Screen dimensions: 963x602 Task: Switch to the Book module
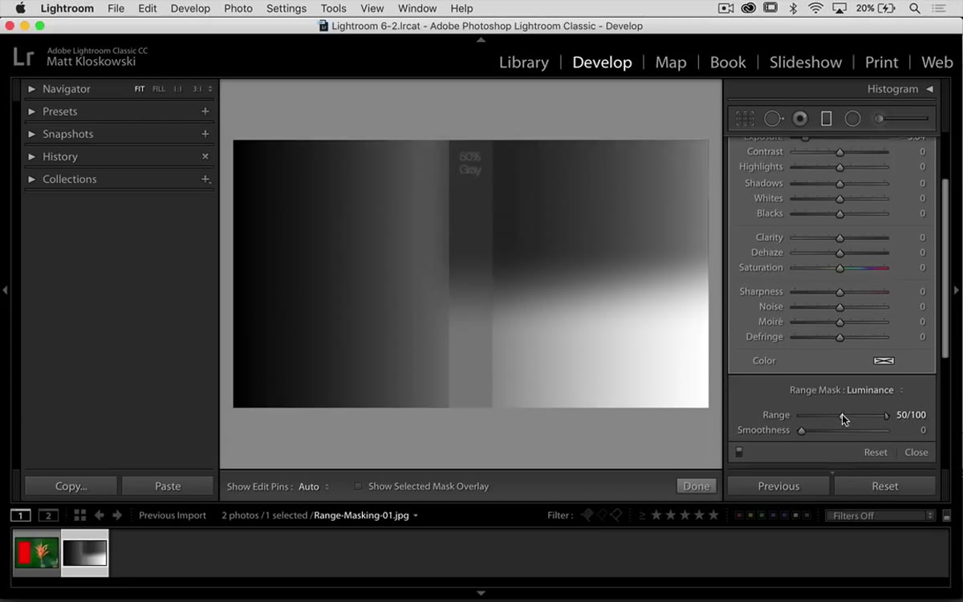tap(728, 63)
